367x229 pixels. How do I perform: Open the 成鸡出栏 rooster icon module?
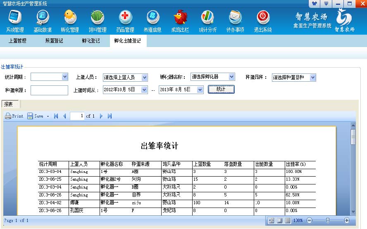[x=180, y=21]
